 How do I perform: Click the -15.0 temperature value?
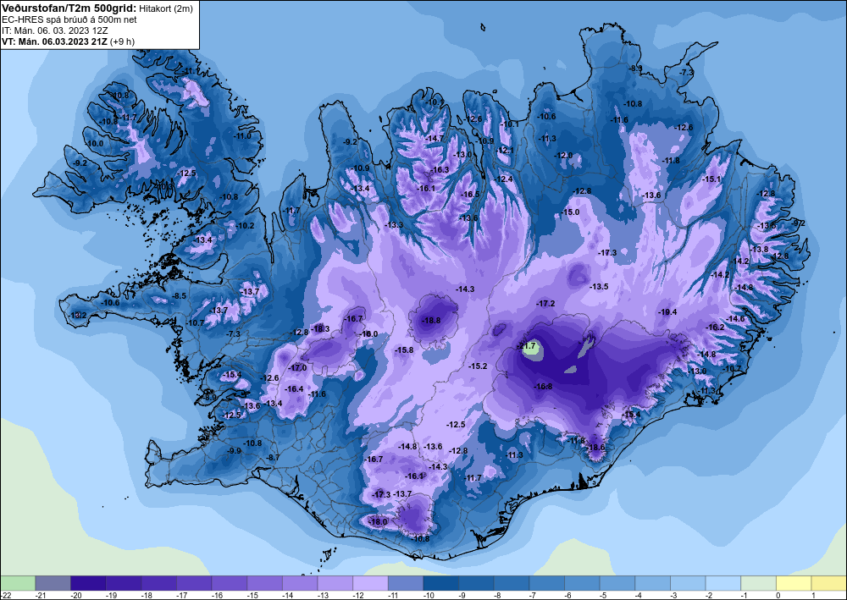570,212
